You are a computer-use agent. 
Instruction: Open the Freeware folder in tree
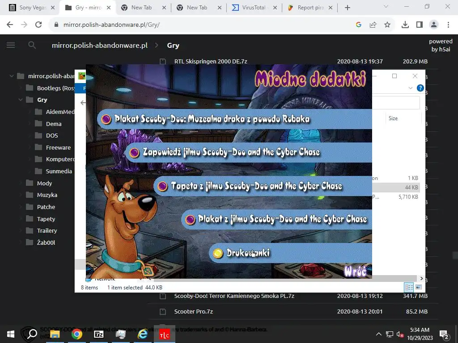click(58, 147)
